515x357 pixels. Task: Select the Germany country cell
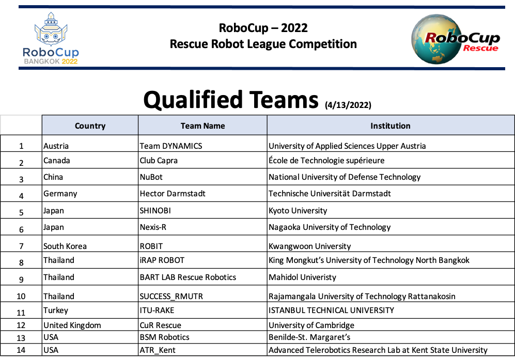(90, 193)
